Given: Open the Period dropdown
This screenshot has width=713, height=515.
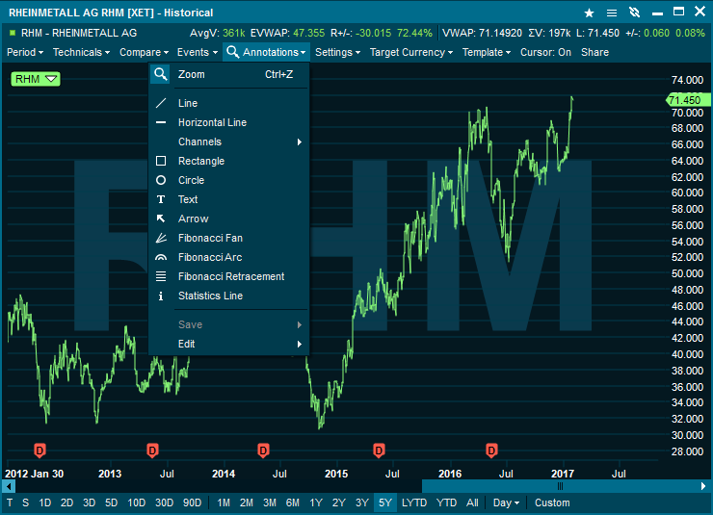Looking at the screenshot, I should click(x=25, y=52).
